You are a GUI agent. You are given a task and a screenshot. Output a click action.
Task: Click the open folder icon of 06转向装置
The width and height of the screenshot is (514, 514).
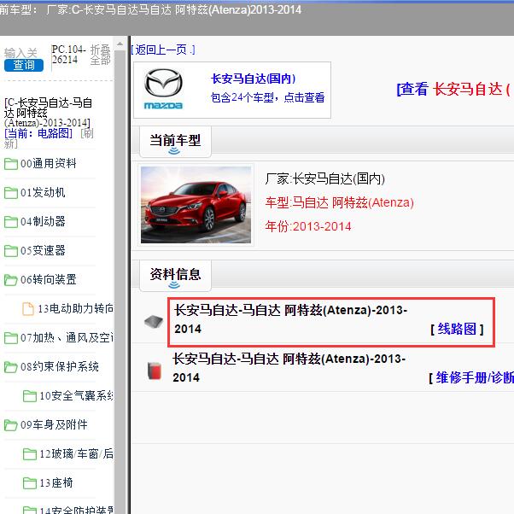point(11,280)
